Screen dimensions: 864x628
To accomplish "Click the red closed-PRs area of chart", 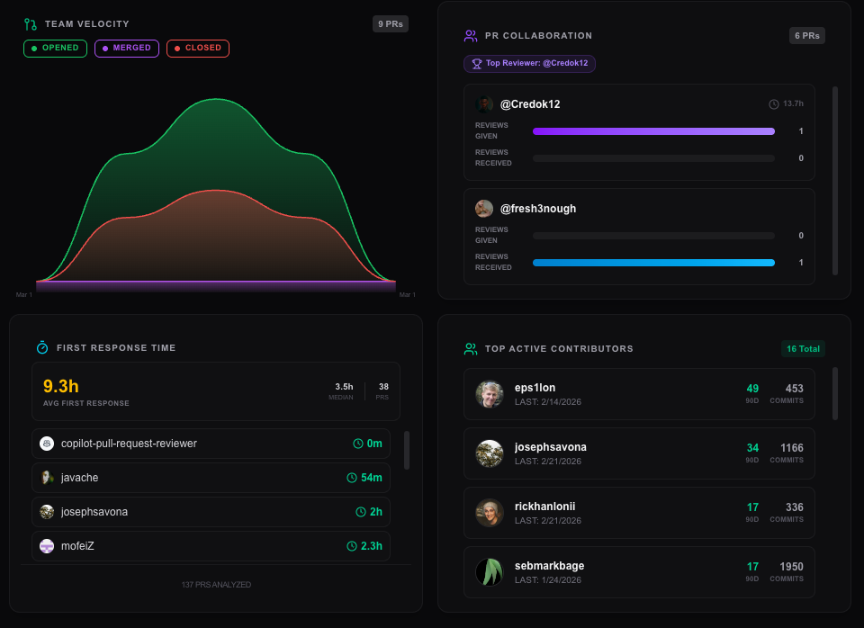I will coord(216,237).
